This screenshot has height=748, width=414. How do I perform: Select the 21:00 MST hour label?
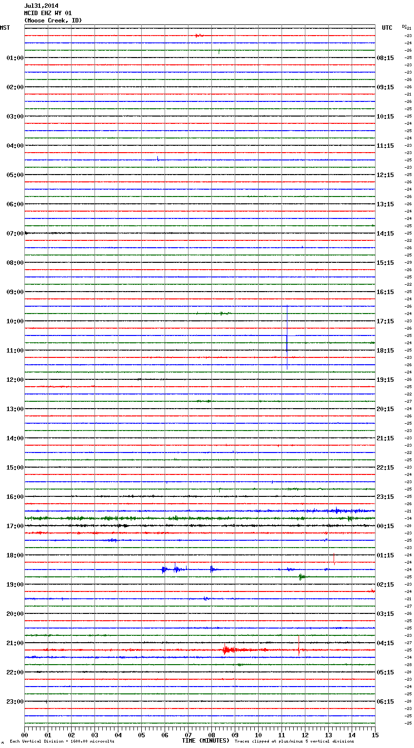click(x=15, y=643)
